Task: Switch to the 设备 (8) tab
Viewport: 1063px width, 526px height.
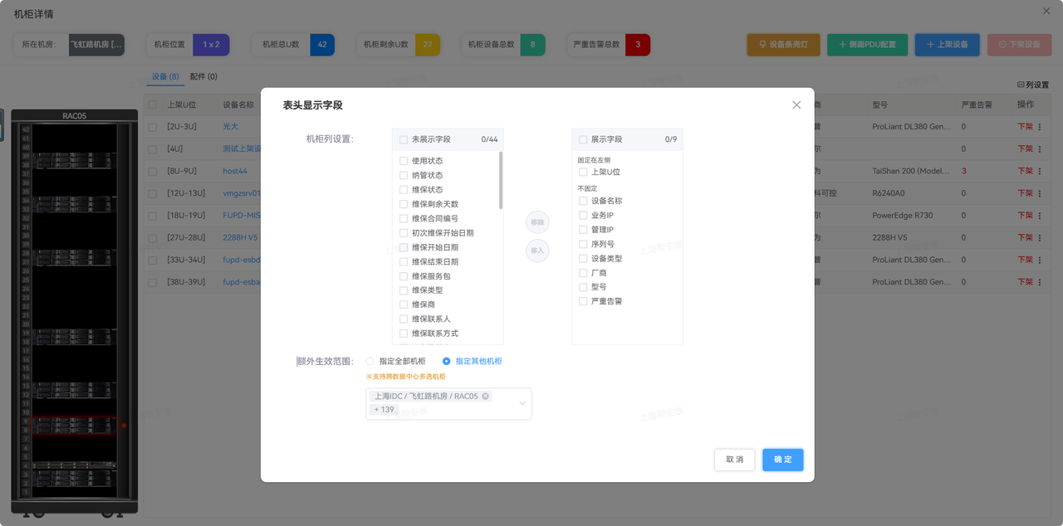Action: coord(165,76)
